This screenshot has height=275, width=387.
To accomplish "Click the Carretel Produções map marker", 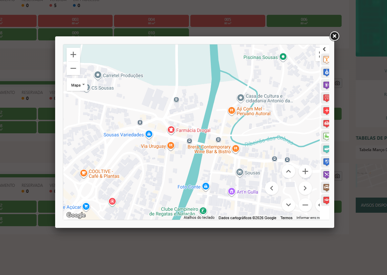I will coord(98,75).
